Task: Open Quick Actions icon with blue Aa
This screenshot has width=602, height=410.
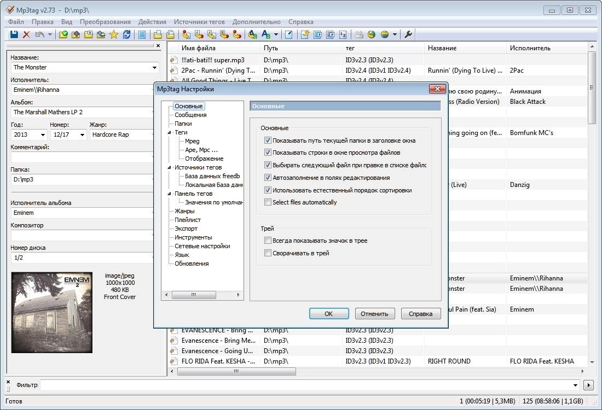Action: point(265,34)
